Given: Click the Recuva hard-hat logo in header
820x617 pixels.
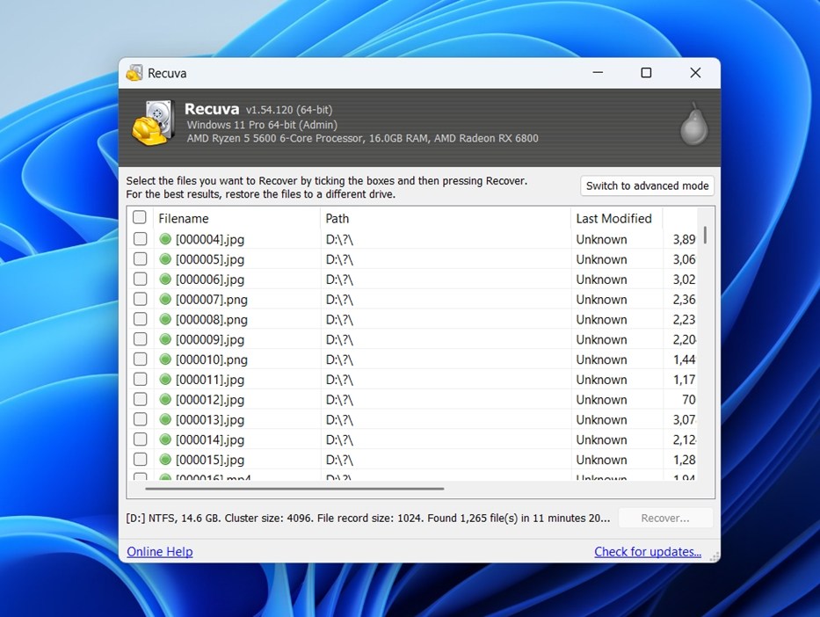Looking at the screenshot, I should [153, 123].
